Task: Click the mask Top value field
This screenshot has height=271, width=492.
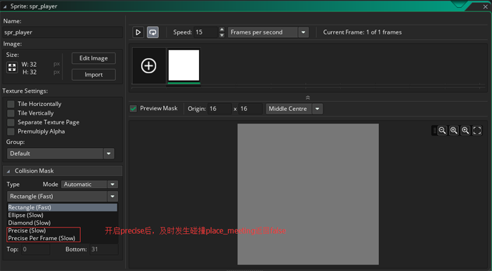Action: coord(35,249)
